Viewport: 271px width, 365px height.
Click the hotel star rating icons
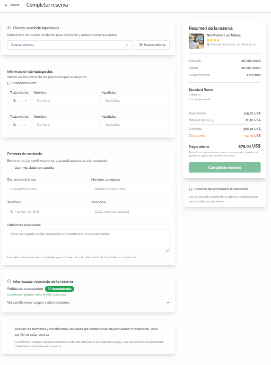[213, 40]
